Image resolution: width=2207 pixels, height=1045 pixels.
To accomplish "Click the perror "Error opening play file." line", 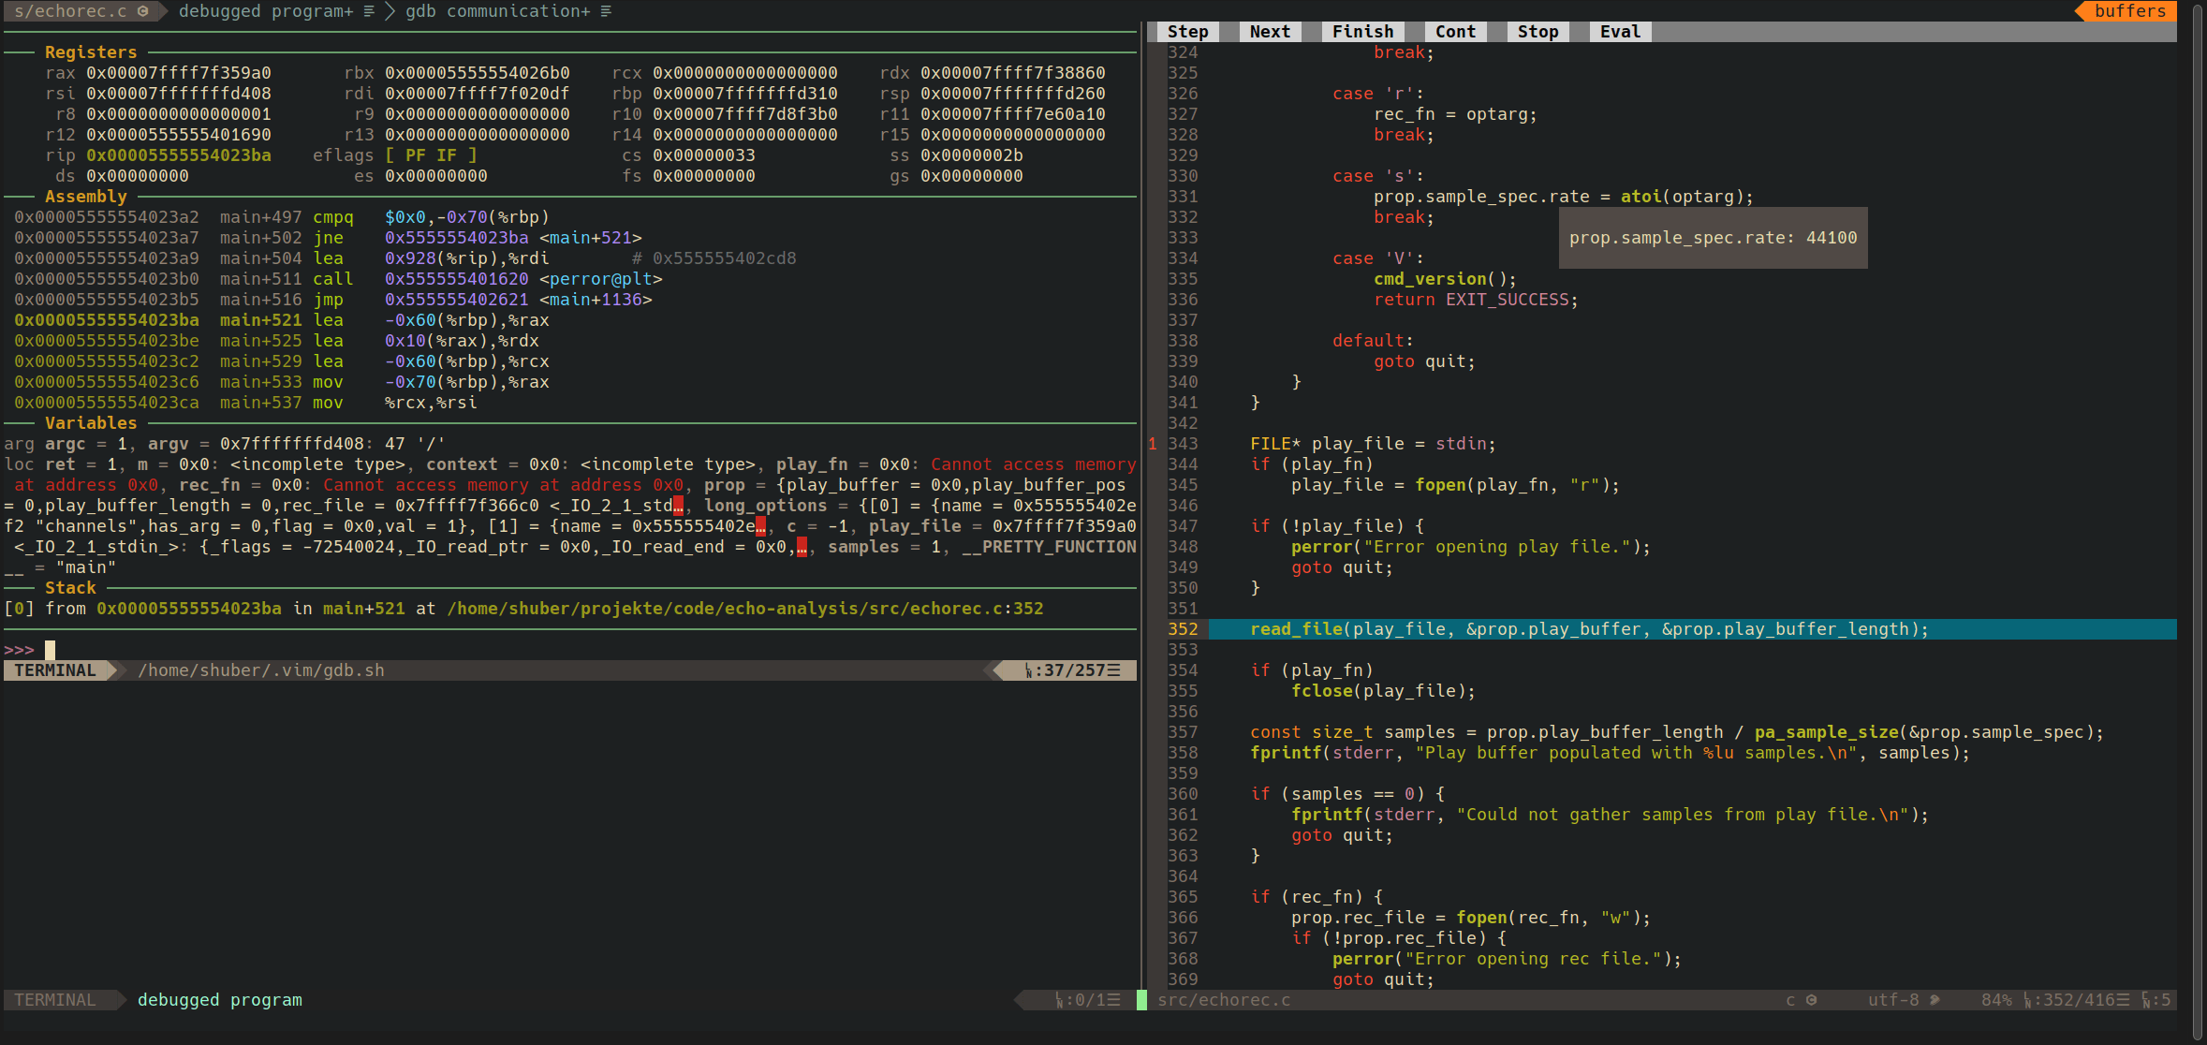I will pyautogui.click(x=1471, y=547).
